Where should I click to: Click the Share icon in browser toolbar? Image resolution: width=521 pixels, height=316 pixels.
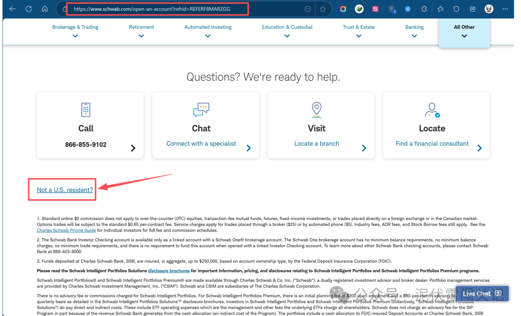point(472,9)
